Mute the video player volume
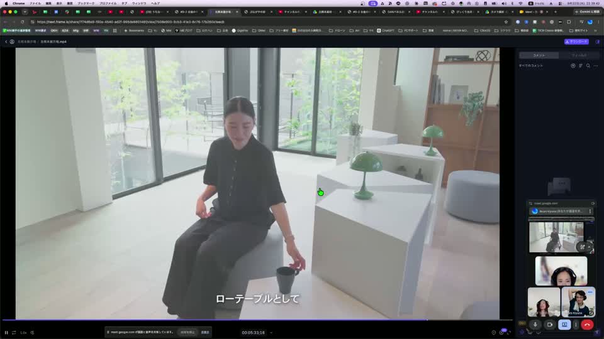The width and height of the screenshot is (604, 339). [32, 333]
